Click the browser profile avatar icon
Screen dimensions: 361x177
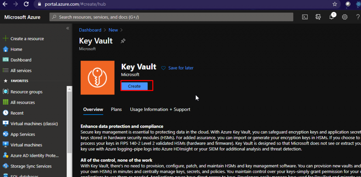[x=348, y=4]
